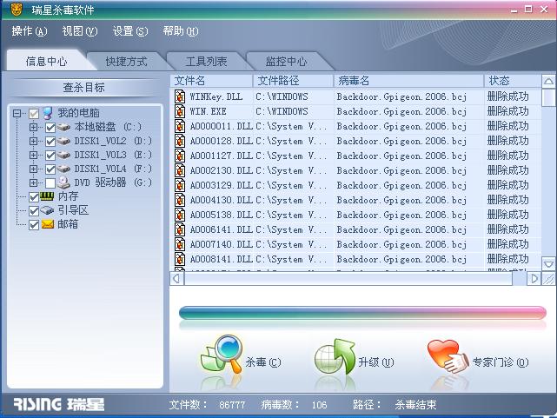Uncheck the 引导区 checkbox

point(34,211)
